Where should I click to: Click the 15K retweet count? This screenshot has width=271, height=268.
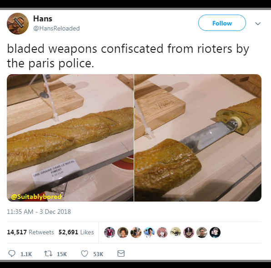click(62, 254)
